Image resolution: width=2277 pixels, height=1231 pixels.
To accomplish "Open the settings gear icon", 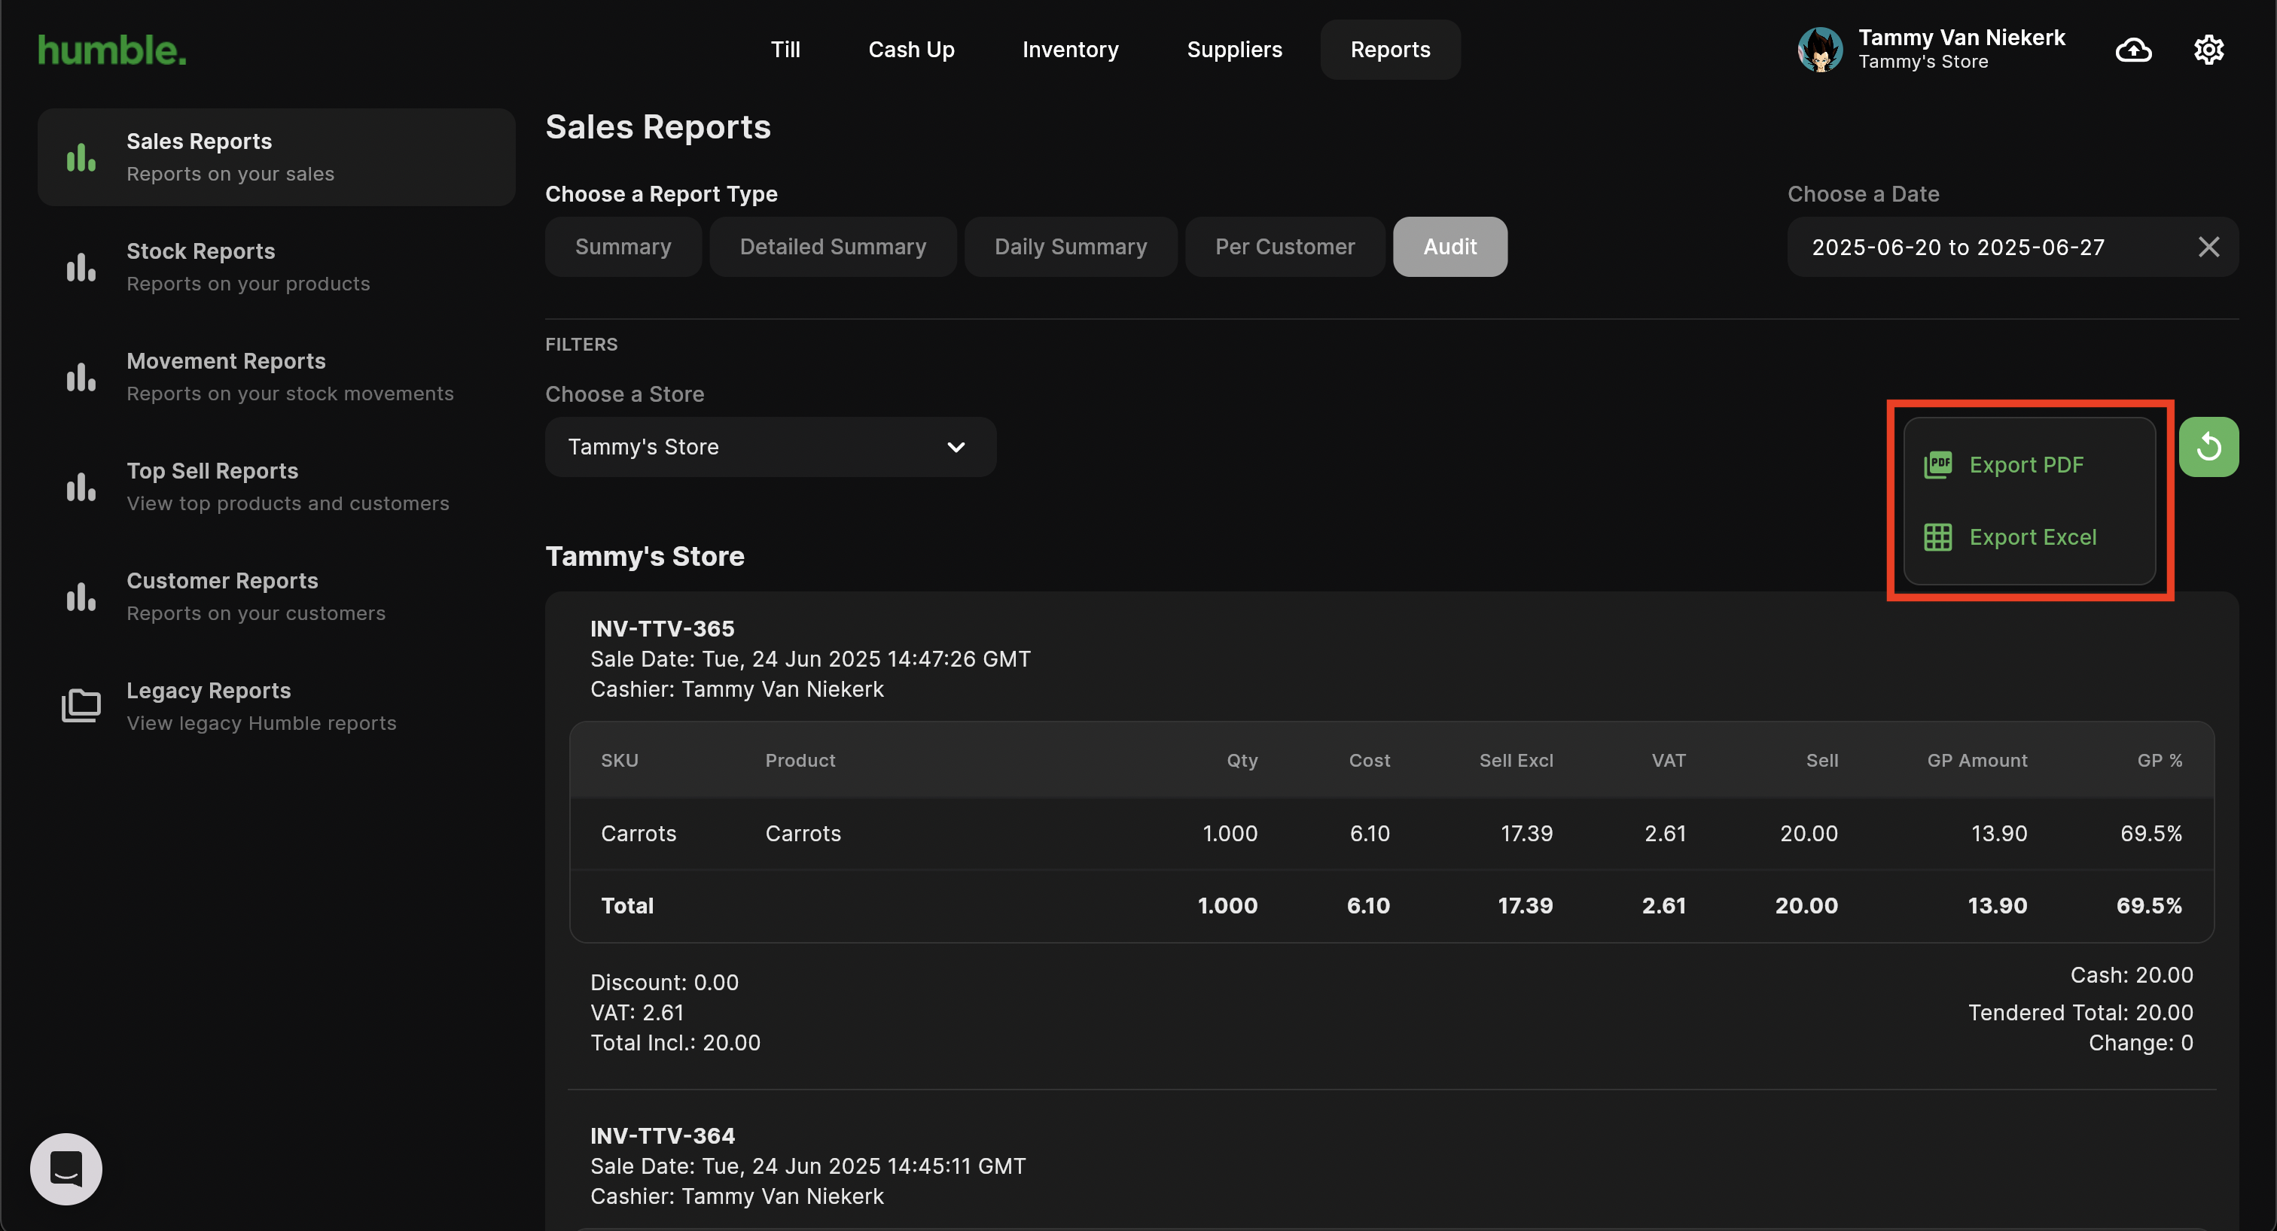I will coord(2208,50).
